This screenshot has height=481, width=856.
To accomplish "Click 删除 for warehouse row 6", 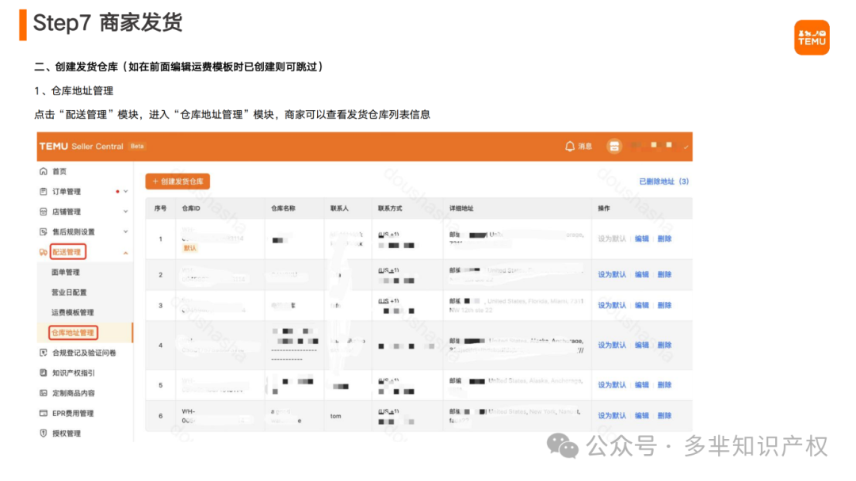I will 664,415.
